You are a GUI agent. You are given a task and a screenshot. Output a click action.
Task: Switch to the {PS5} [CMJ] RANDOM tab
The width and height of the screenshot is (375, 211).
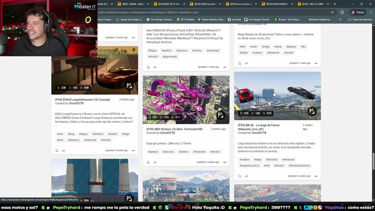[x=277, y=4]
